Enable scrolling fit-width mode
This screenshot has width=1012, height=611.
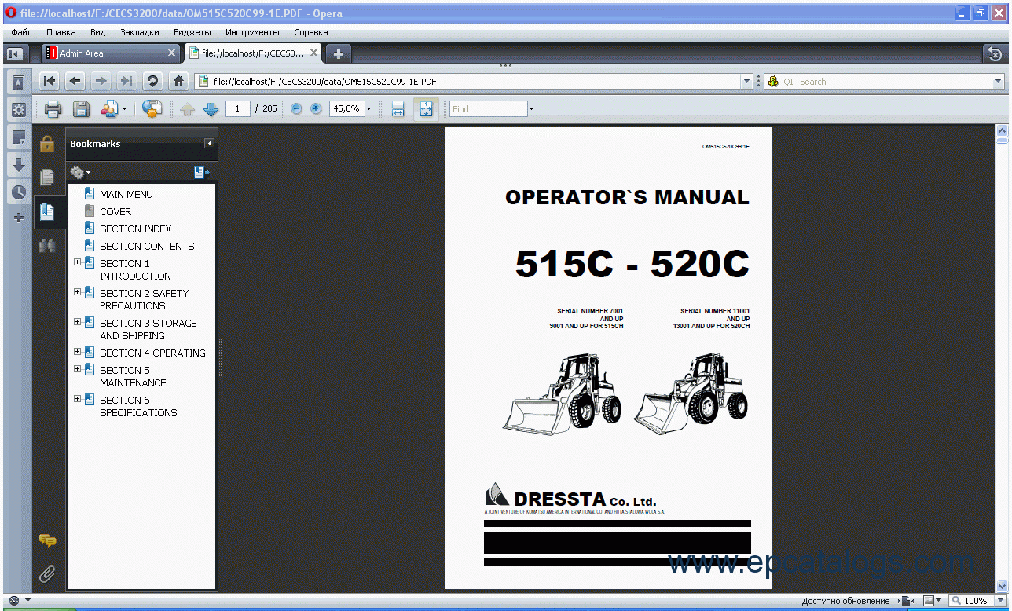pyautogui.click(x=398, y=109)
